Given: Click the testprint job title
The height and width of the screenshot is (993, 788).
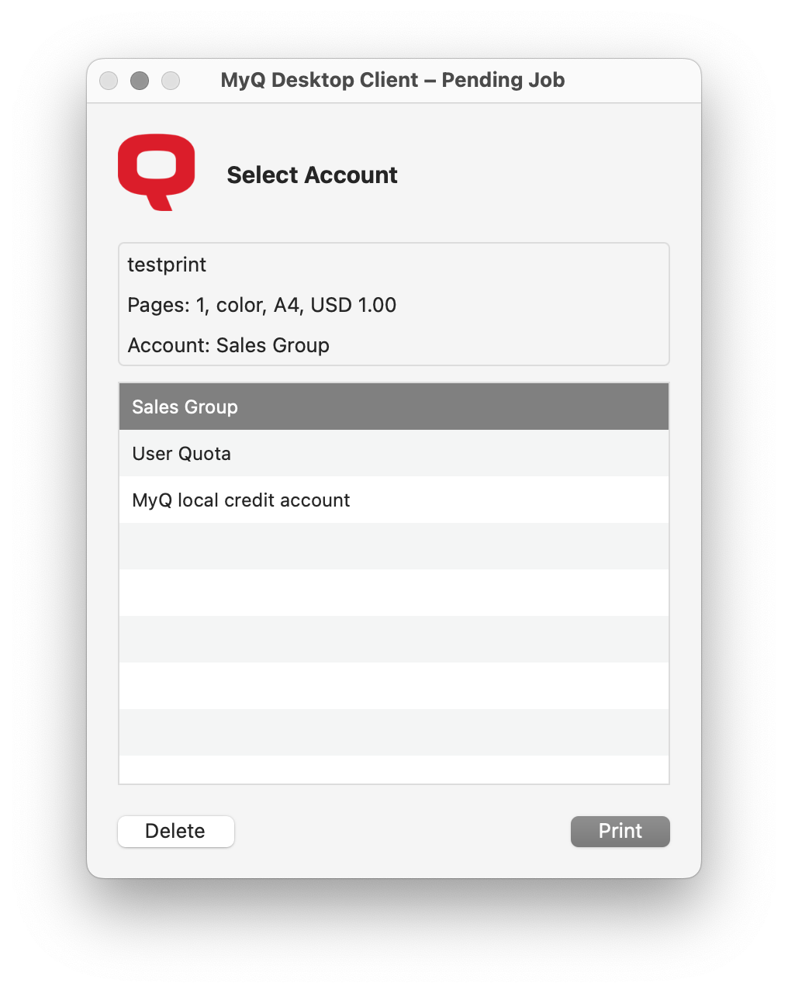Looking at the screenshot, I should (x=167, y=265).
